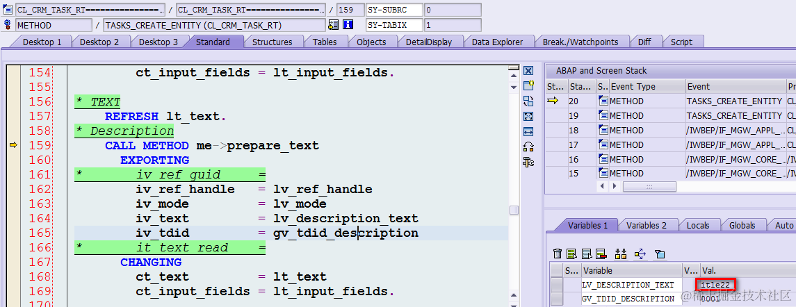Click the replace tool icon beside the editor
Screen dimensions: 796x307
tap(528, 101)
